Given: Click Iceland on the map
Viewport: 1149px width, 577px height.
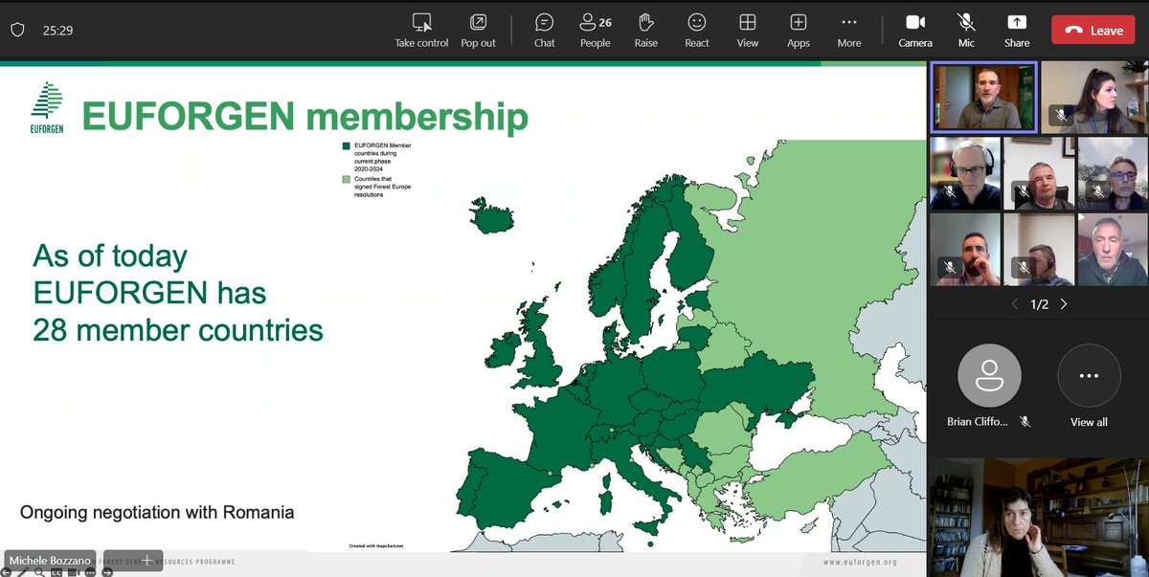Looking at the screenshot, I should coord(494,215).
